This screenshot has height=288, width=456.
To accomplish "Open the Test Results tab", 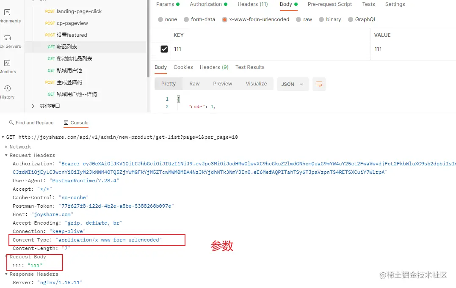I will click(250, 67).
